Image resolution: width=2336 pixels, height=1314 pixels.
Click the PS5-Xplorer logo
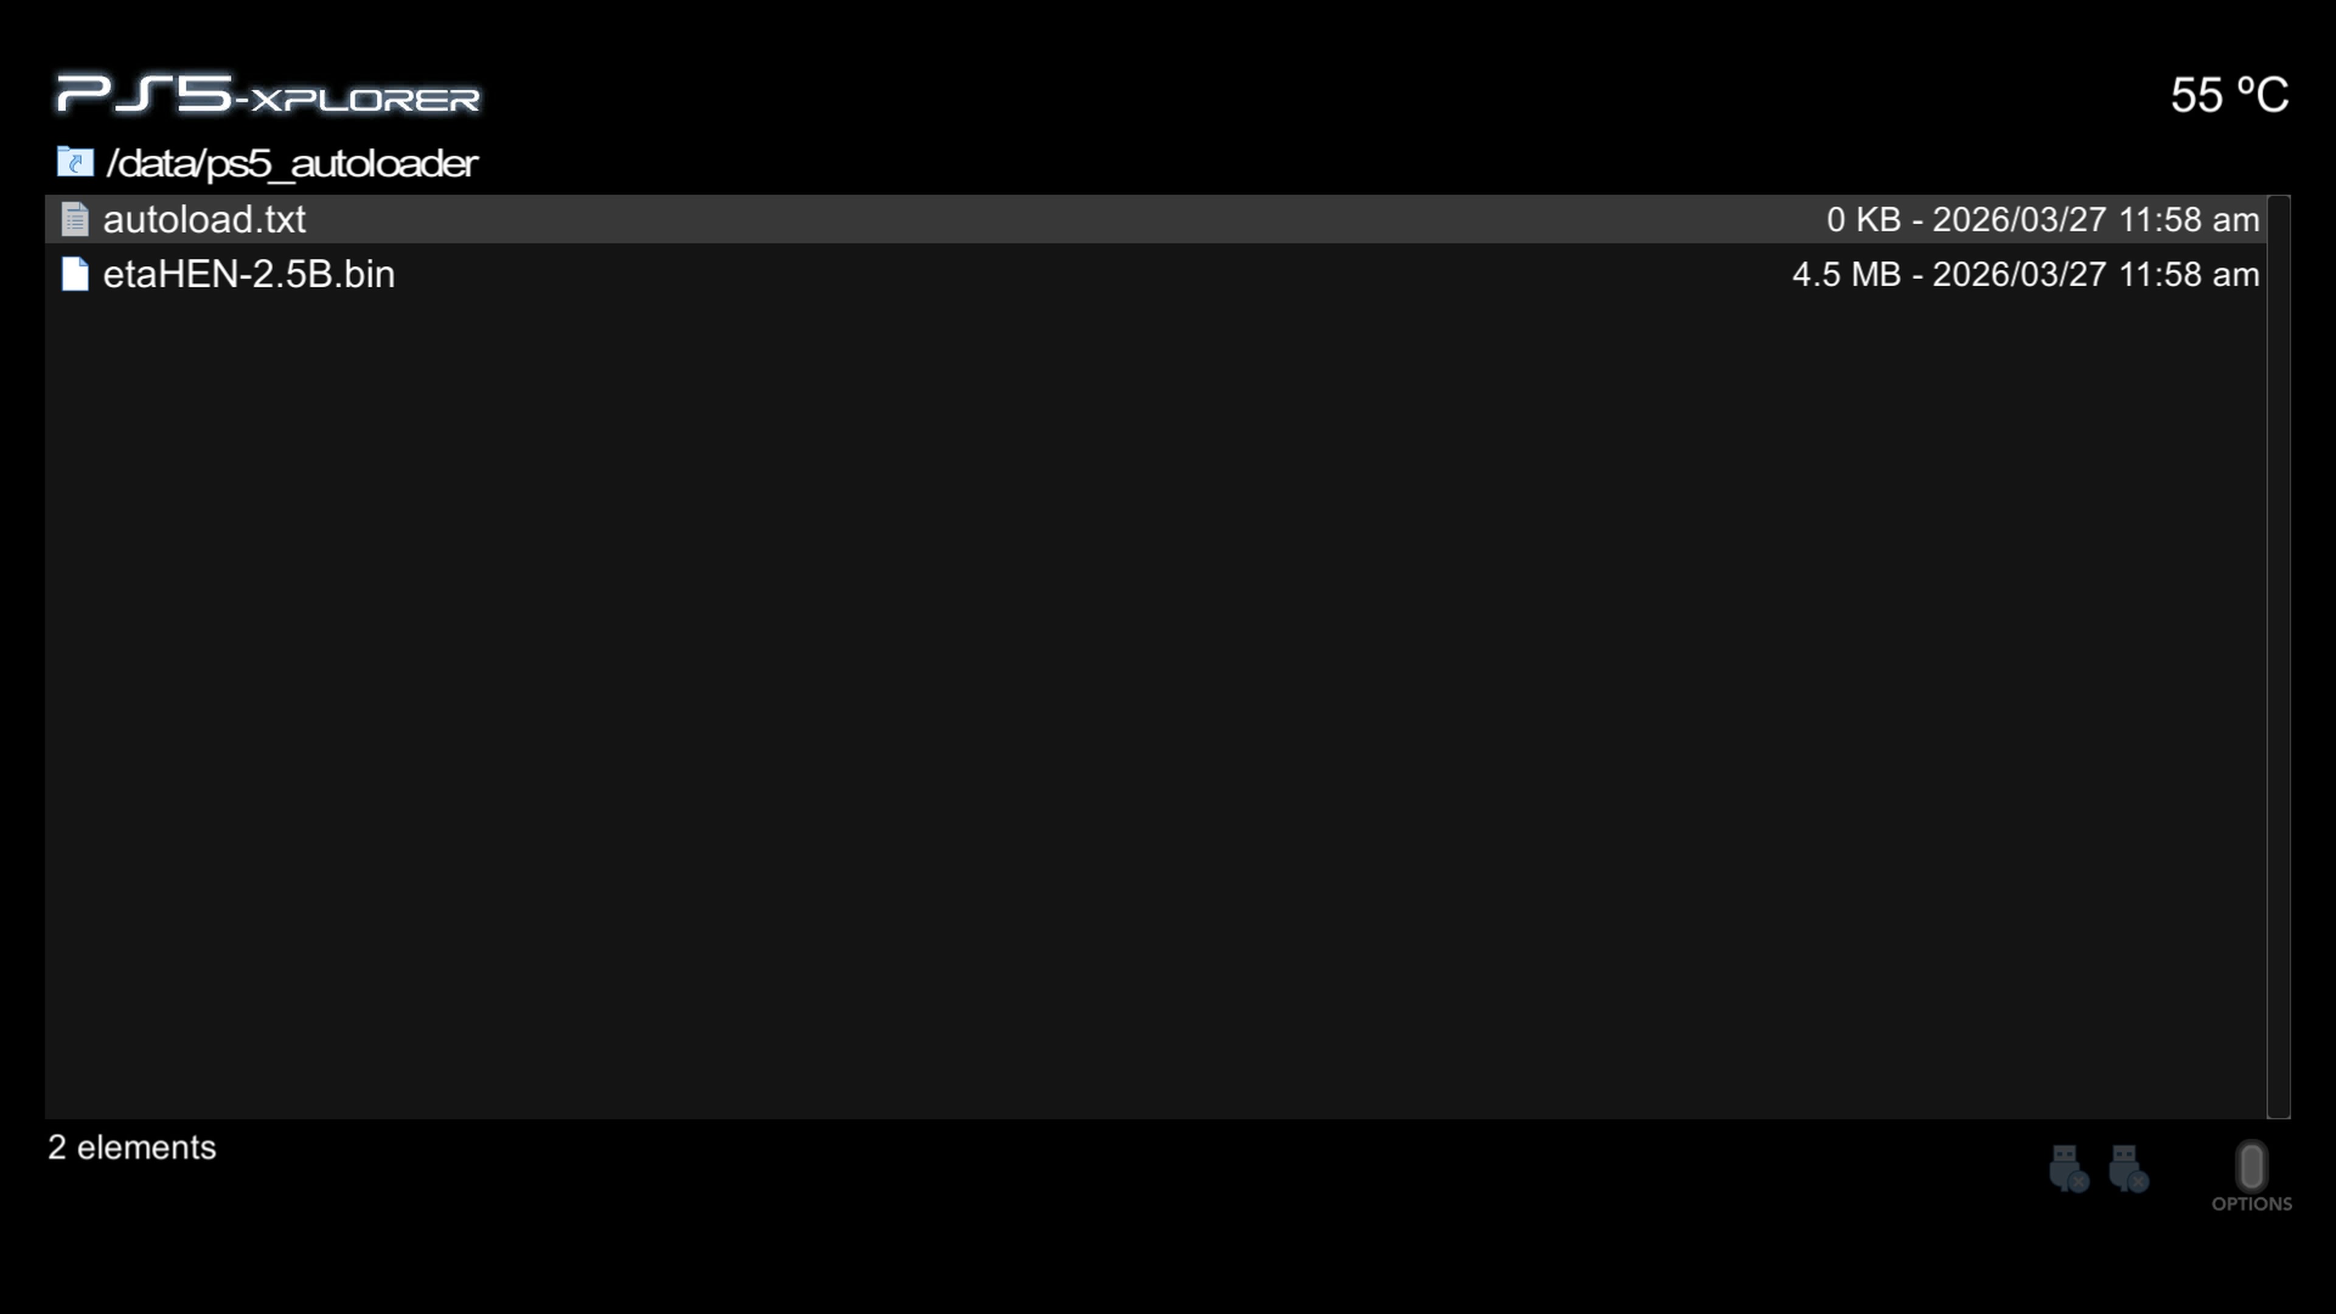tap(268, 94)
